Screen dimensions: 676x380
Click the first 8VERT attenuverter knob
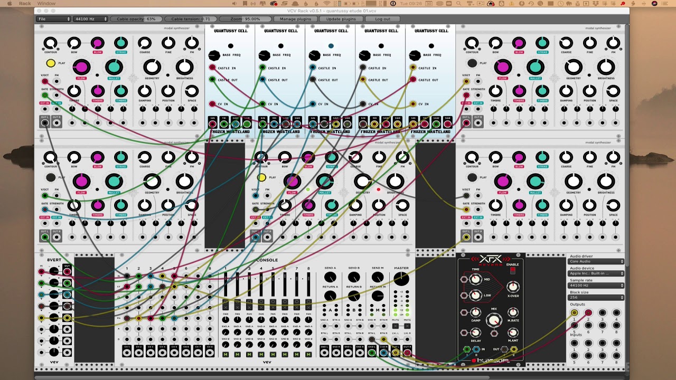click(54, 272)
